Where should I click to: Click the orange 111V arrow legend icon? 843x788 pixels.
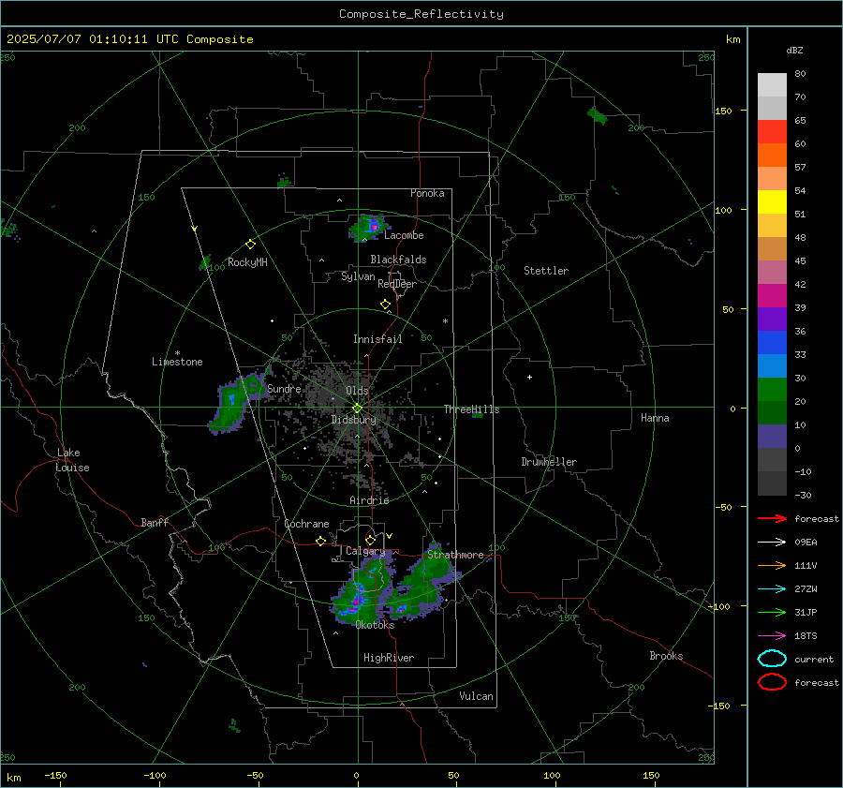click(x=772, y=565)
